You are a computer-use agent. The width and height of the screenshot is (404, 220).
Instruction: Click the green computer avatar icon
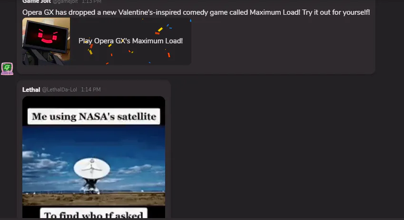[x=7, y=69]
